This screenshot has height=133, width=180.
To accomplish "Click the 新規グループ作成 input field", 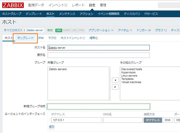I will pos(99,106).
